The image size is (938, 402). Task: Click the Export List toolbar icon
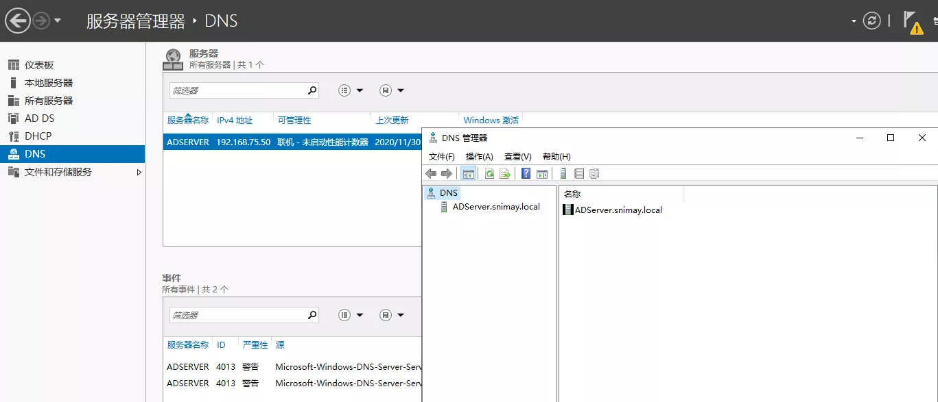(x=504, y=174)
